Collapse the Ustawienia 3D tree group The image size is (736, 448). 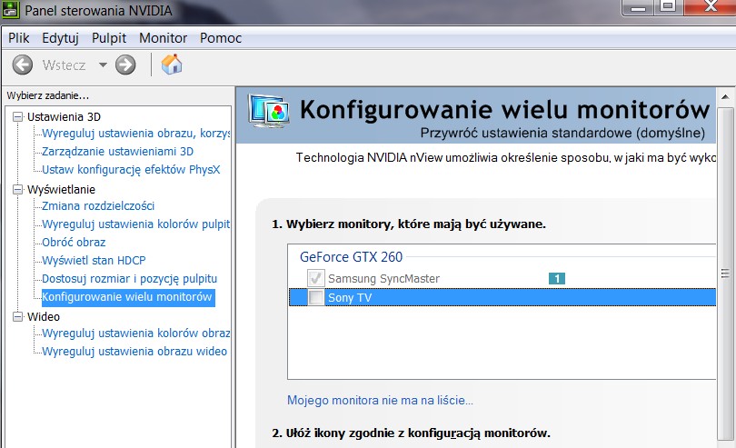(17, 116)
